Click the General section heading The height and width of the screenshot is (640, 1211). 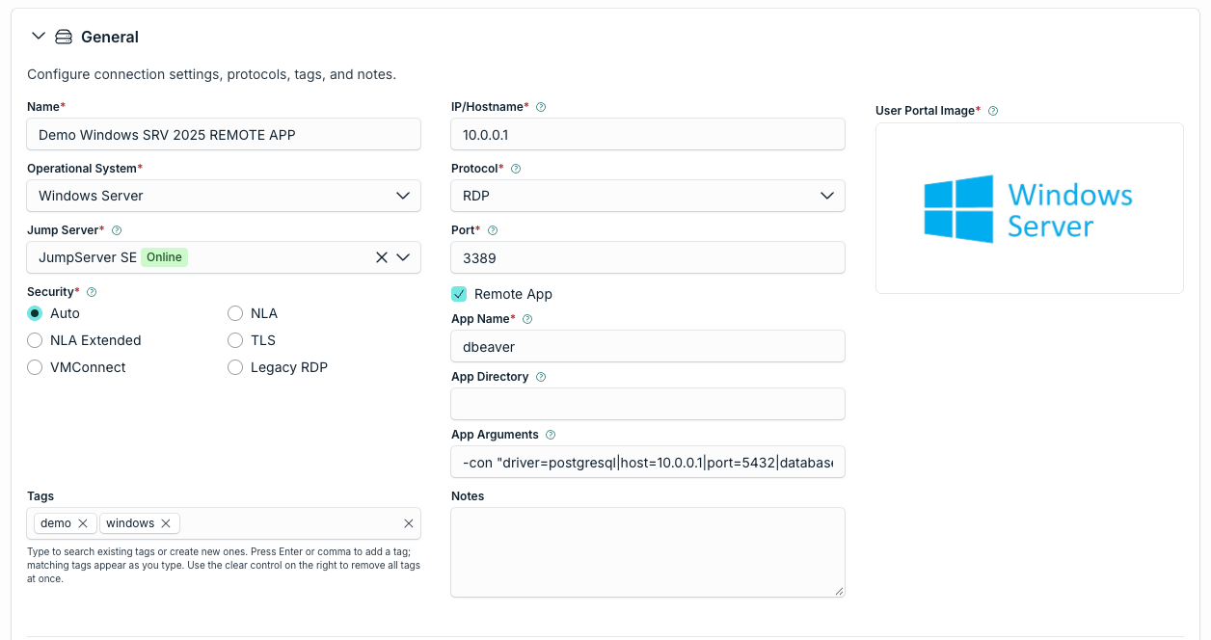click(x=110, y=37)
